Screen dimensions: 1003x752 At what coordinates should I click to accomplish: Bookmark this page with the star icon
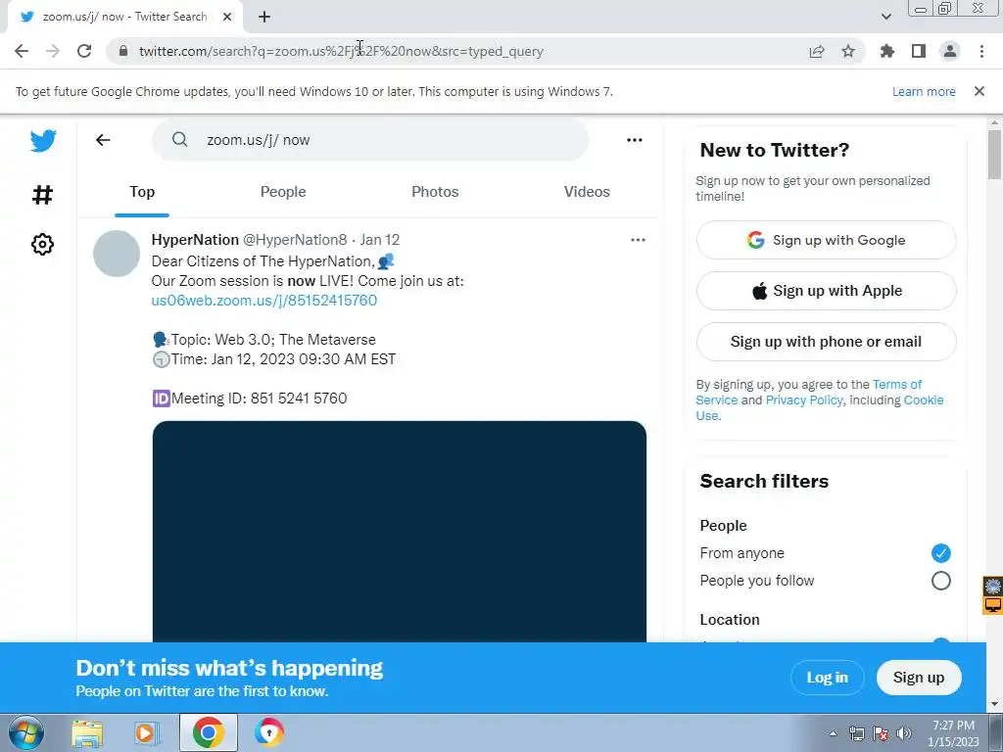(x=848, y=51)
